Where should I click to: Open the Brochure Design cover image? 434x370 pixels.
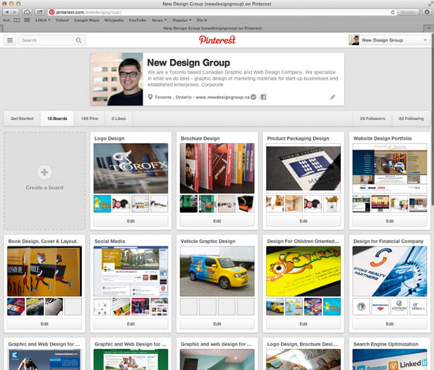click(217, 168)
